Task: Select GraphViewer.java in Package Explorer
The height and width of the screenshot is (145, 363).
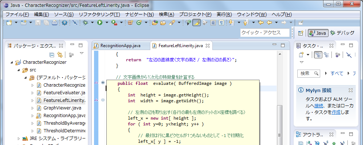Action: tap(62, 108)
